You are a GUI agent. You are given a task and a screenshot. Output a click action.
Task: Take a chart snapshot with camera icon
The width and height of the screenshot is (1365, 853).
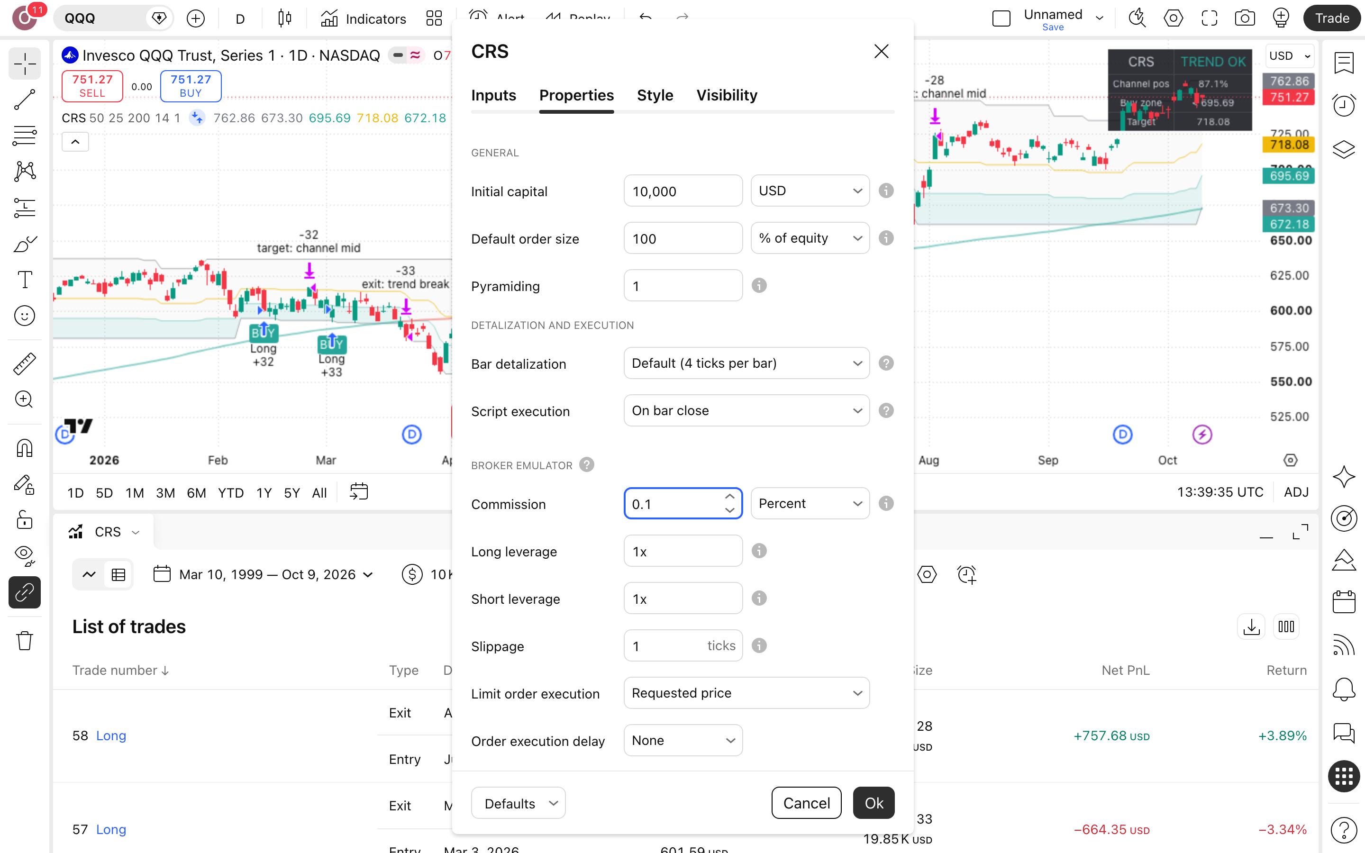[x=1244, y=18]
